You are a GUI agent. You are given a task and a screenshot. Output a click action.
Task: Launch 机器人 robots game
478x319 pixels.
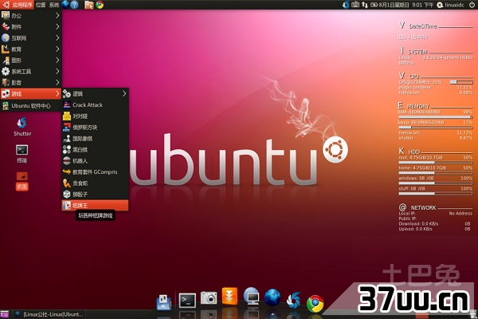pyautogui.click(x=95, y=161)
